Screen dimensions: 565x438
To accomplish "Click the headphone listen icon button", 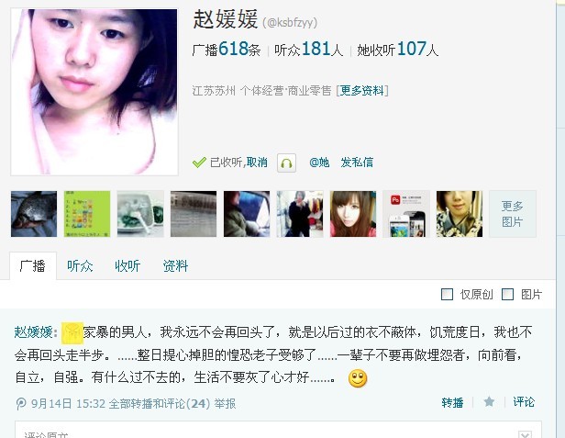I will (286, 163).
